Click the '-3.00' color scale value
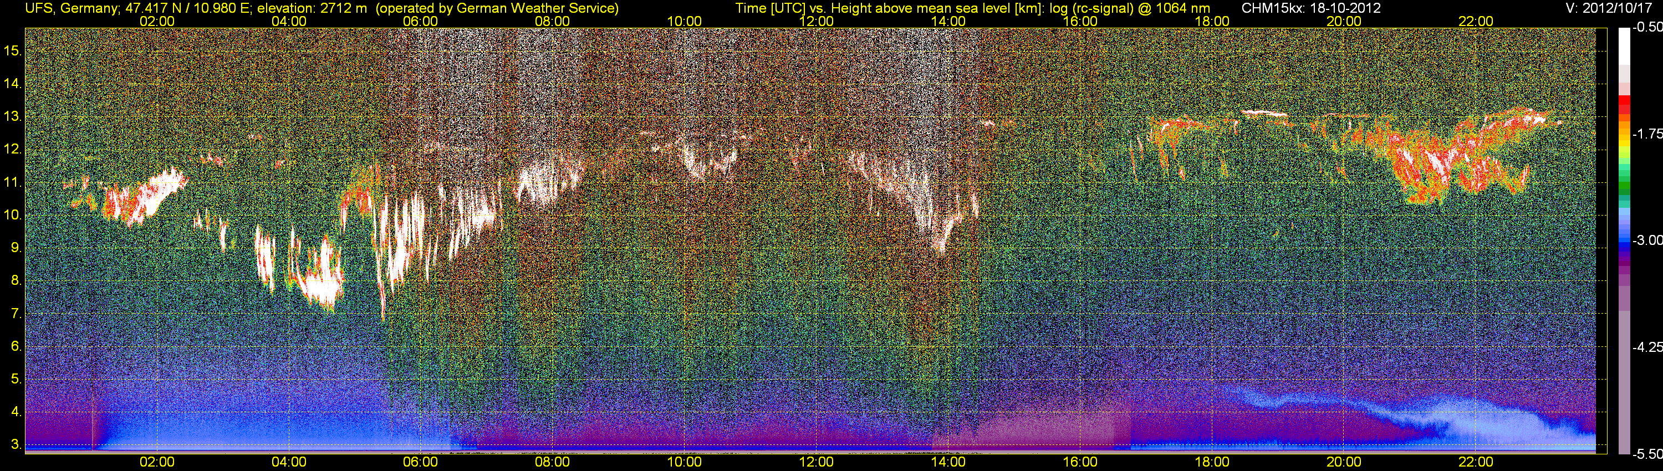 [1647, 240]
